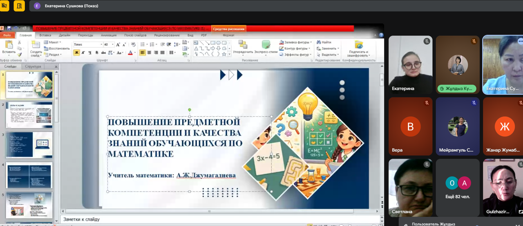Toggle bold (Ж) formatting

click(76, 53)
